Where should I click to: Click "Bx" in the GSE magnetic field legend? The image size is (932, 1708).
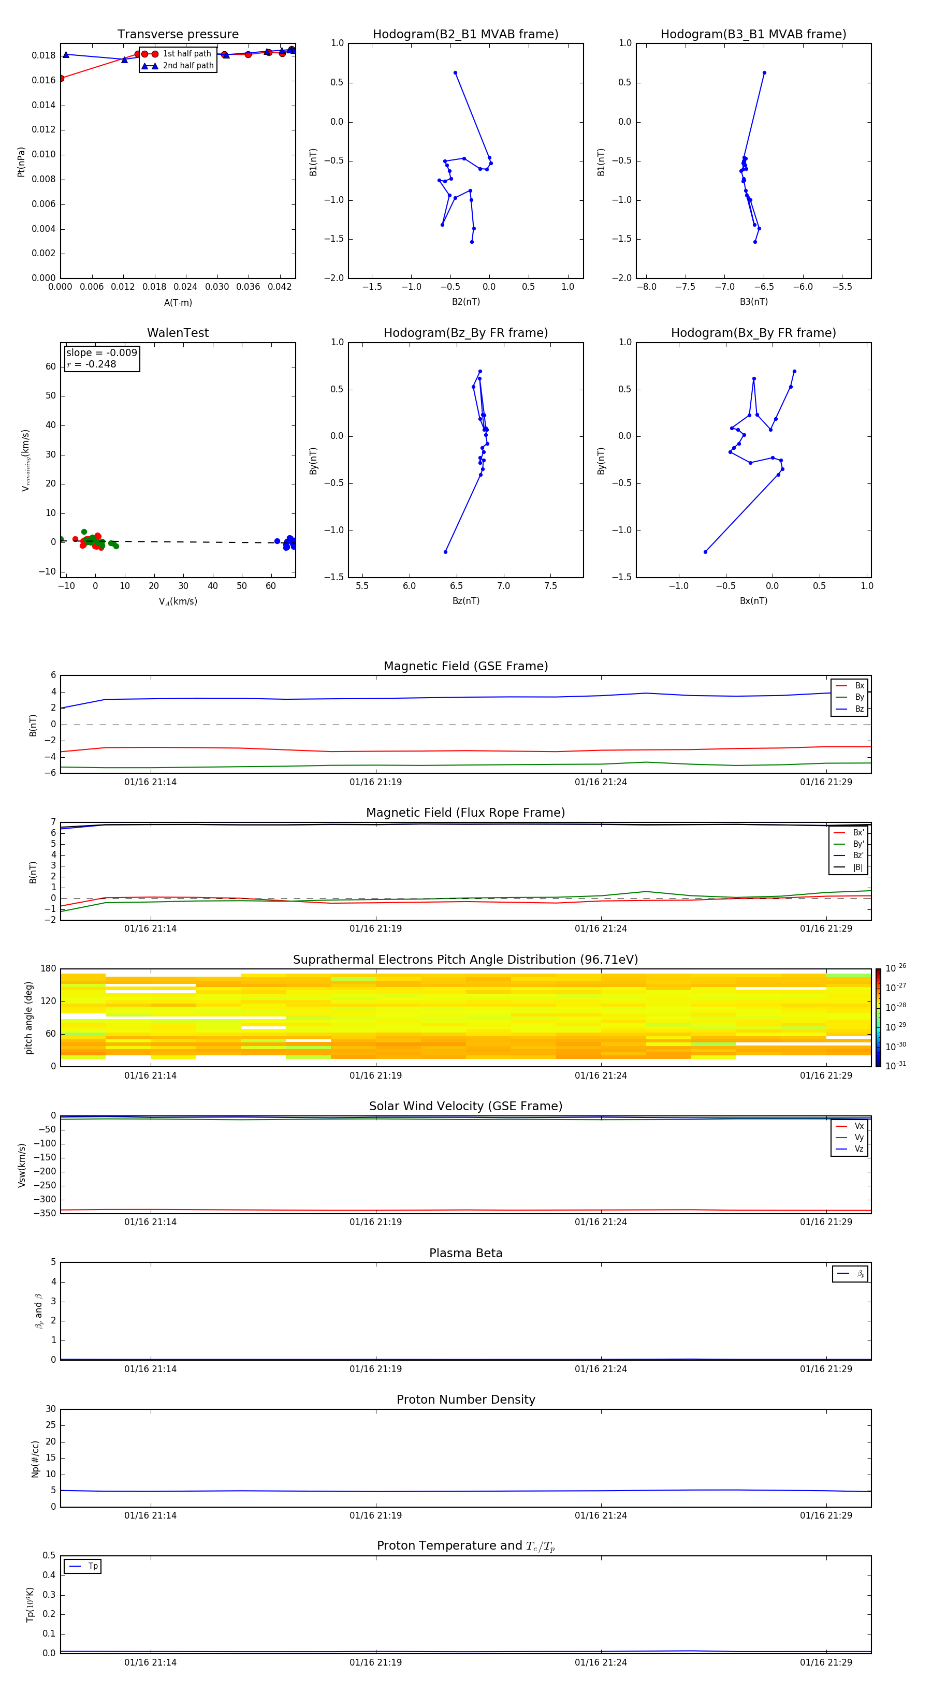[859, 686]
